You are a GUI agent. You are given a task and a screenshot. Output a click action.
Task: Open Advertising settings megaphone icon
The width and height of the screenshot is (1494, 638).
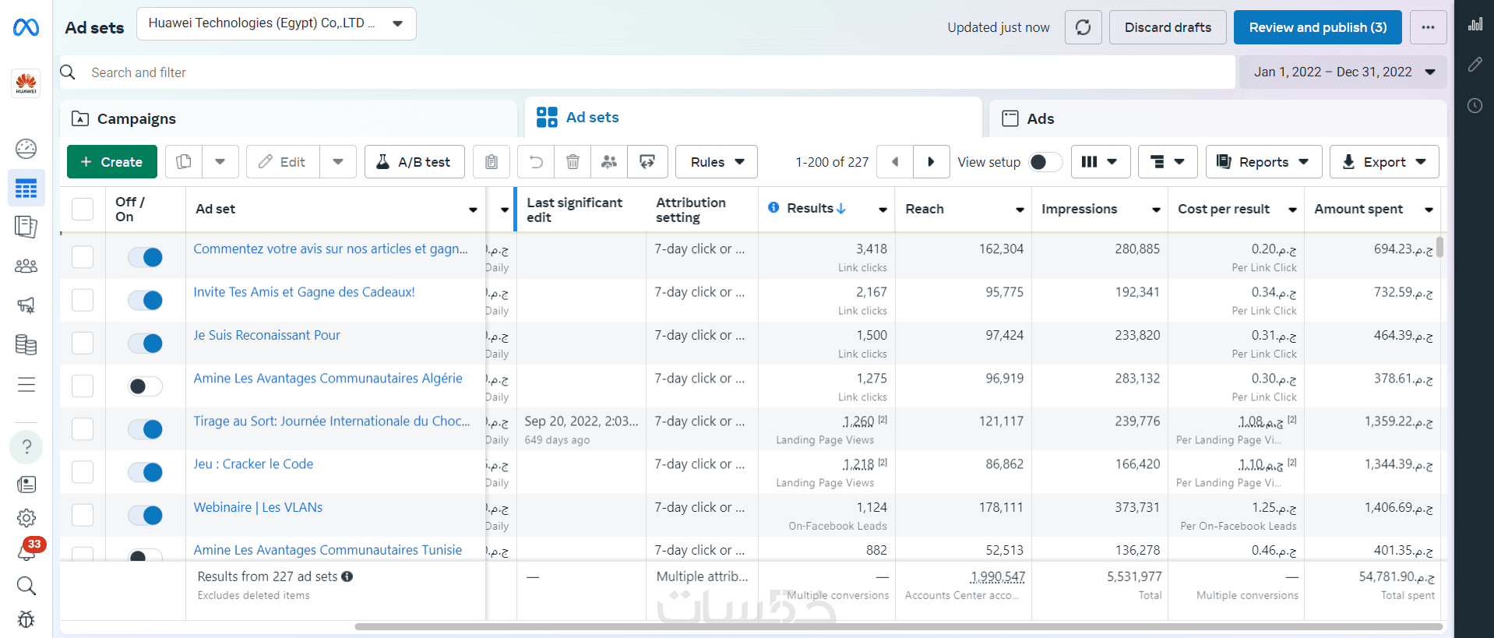pos(26,305)
